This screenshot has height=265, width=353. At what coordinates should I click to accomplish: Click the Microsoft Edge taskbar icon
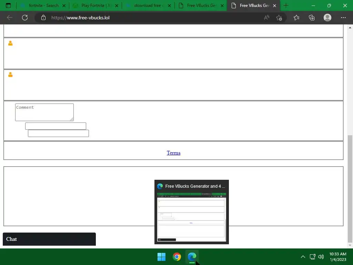point(192,257)
